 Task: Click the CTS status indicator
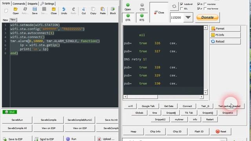click(142, 7)
